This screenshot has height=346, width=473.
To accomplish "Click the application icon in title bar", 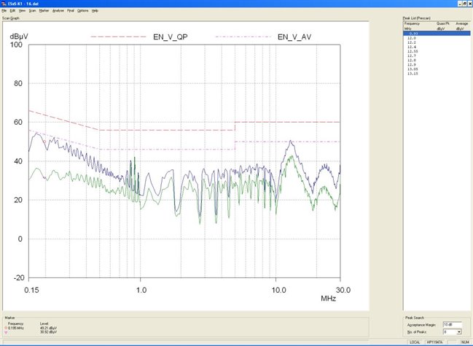I will tap(4, 4).
